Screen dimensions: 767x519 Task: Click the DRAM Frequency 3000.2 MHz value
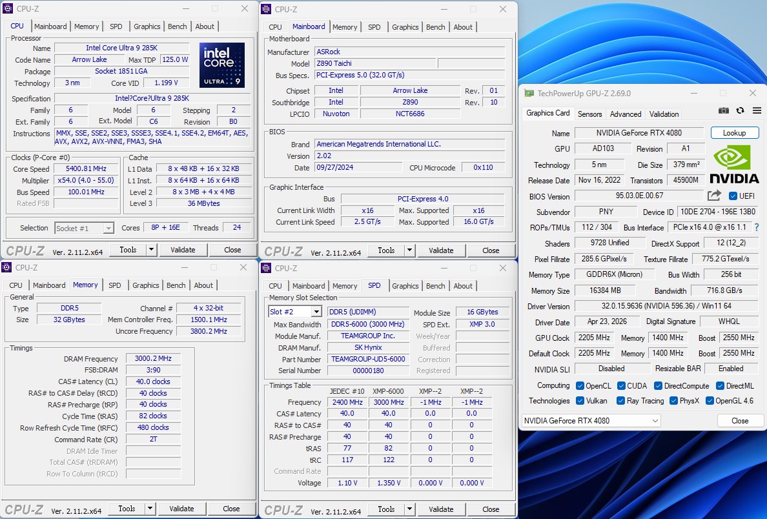153,358
